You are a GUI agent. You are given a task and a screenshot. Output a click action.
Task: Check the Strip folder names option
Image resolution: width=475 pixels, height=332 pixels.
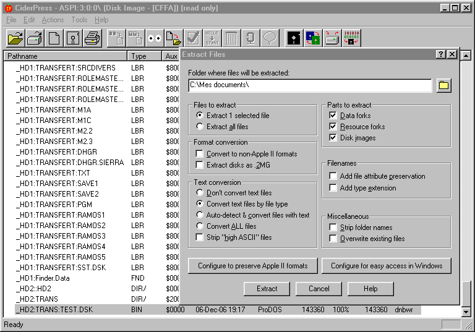(x=361, y=228)
